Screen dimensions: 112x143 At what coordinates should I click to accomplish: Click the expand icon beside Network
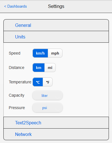tap(9, 135)
